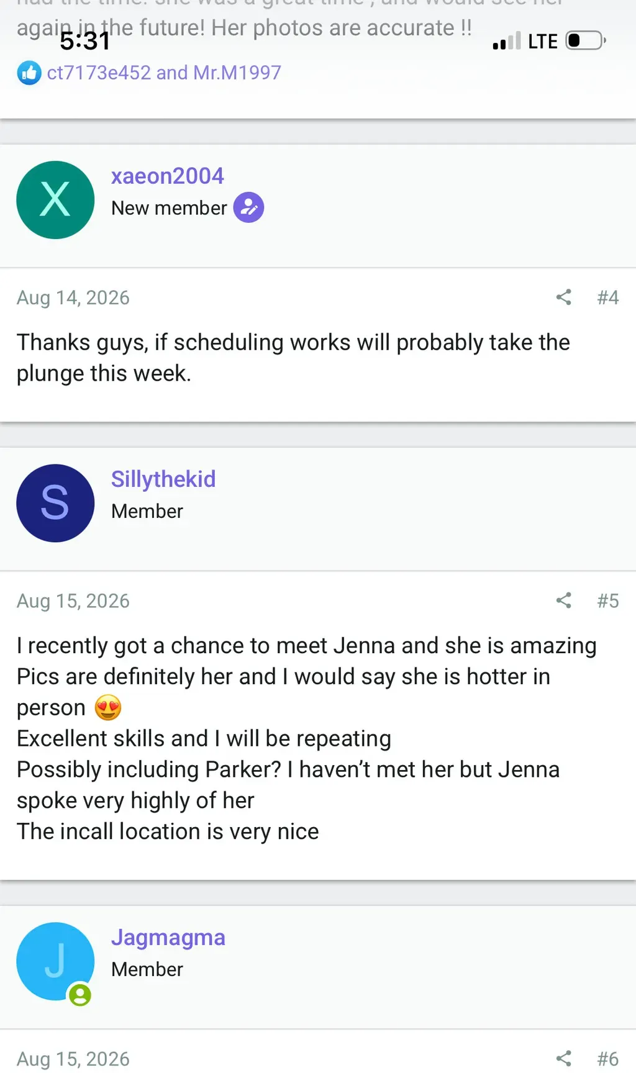Tap the share icon on post #6

click(563, 1059)
